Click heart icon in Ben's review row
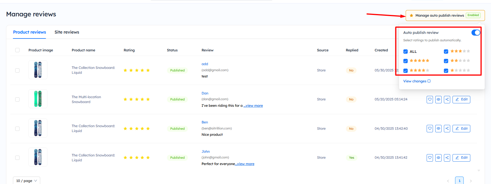The width and height of the screenshot is (491, 184). (430, 129)
